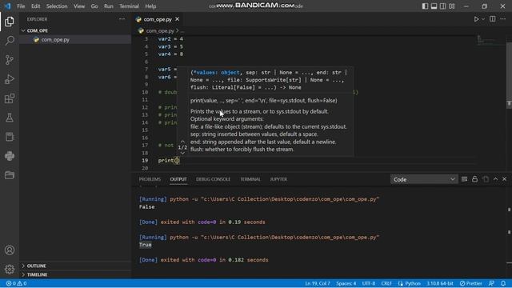Maximize the panel with up chevron
The height and width of the screenshot is (288, 512).
tap(495, 179)
